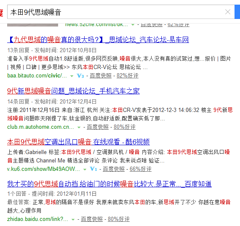Click the snippet starting 最佳答案: 正常,思域的隔音不是很好
This screenshot has width=240, height=226.
click(x=119, y=206)
